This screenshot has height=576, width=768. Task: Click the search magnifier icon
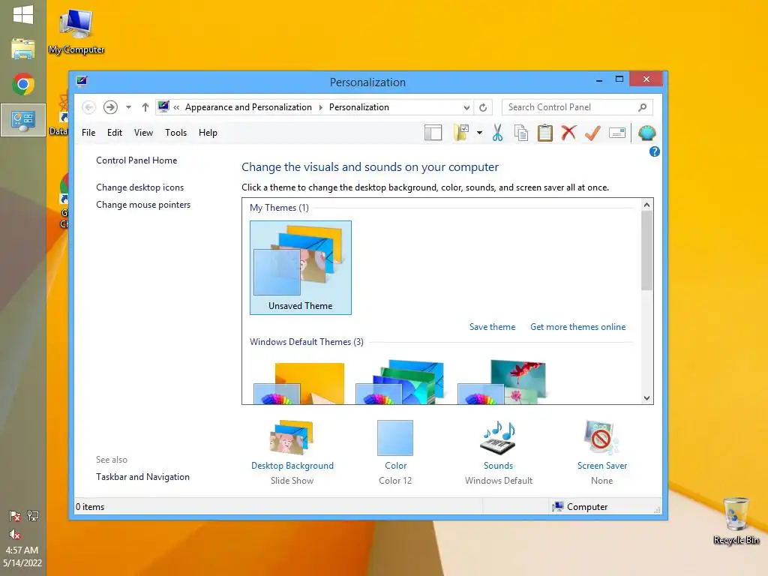tap(642, 107)
